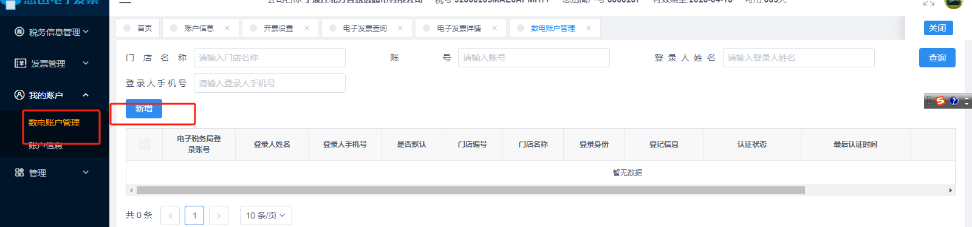
Task: Expand the 管理 menu chevron
Action: (x=86, y=172)
